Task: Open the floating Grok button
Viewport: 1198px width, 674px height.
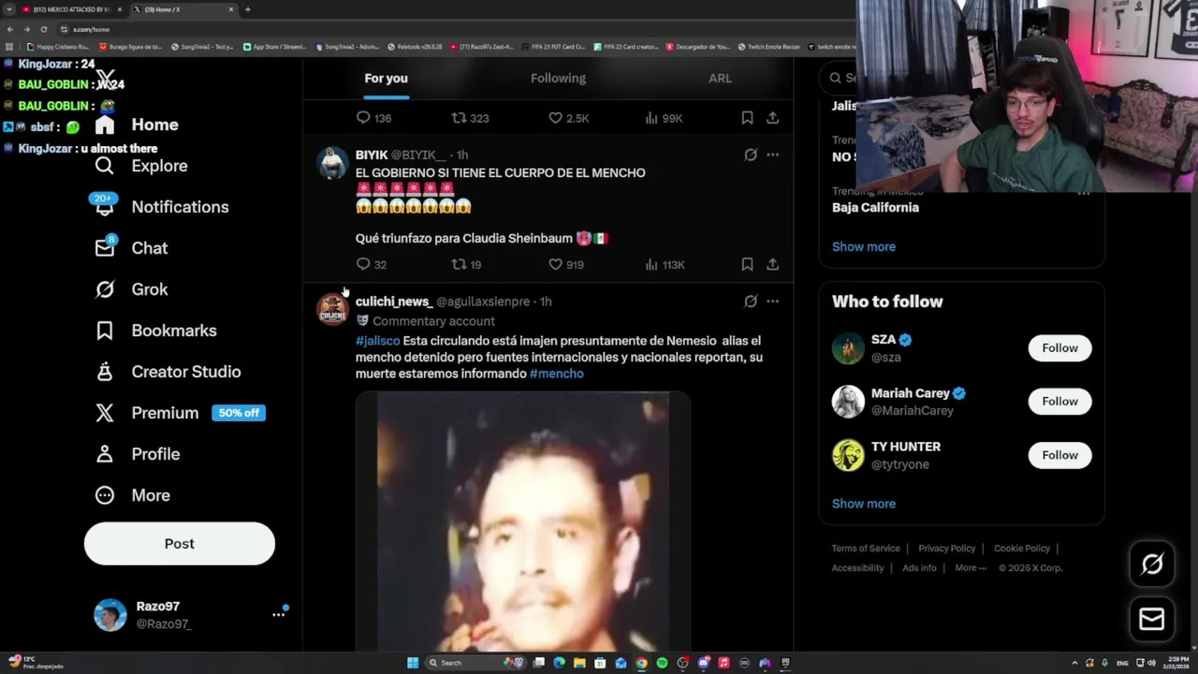Action: coord(1152,564)
